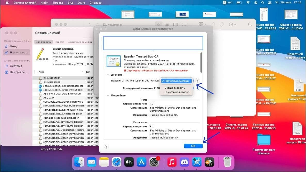The height and width of the screenshot is (172, 306).
Task: Open Control Center in the menu bar
Action: pos(270,3)
